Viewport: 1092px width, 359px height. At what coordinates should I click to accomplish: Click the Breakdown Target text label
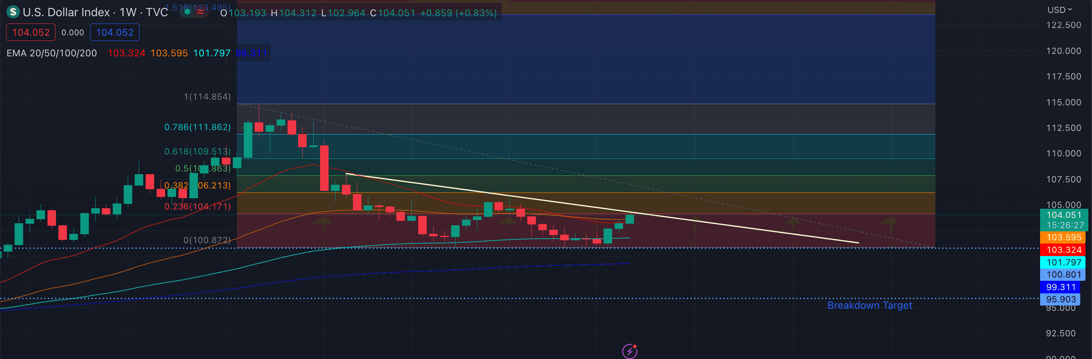coord(869,305)
